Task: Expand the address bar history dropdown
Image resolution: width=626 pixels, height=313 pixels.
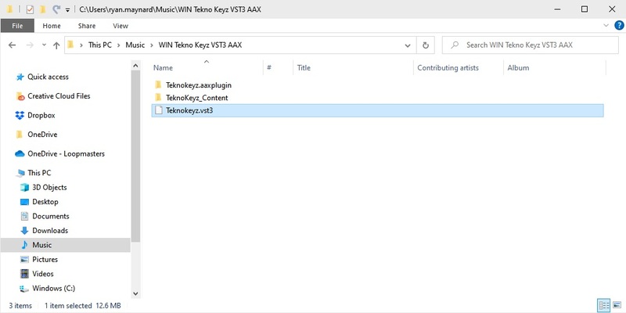Action: [408, 45]
